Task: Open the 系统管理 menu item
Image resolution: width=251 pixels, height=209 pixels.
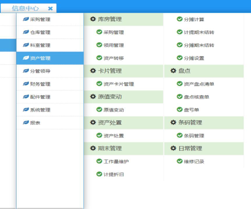Action: [40, 110]
